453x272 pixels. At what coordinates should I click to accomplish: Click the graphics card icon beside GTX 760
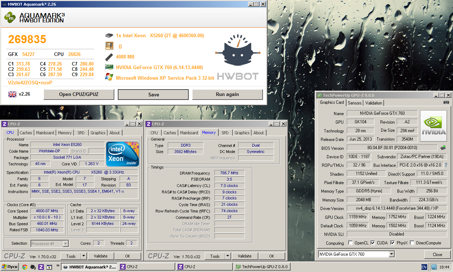pos(109,67)
